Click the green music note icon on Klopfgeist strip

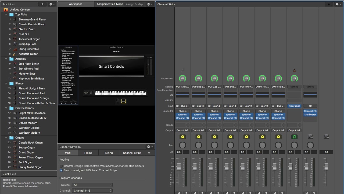tap(294, 137)
